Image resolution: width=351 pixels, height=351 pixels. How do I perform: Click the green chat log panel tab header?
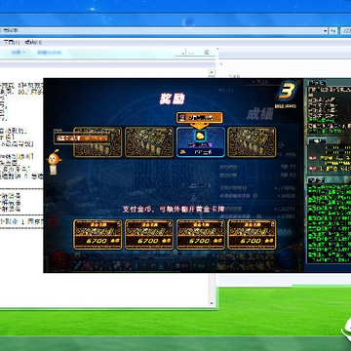point(316,179)
